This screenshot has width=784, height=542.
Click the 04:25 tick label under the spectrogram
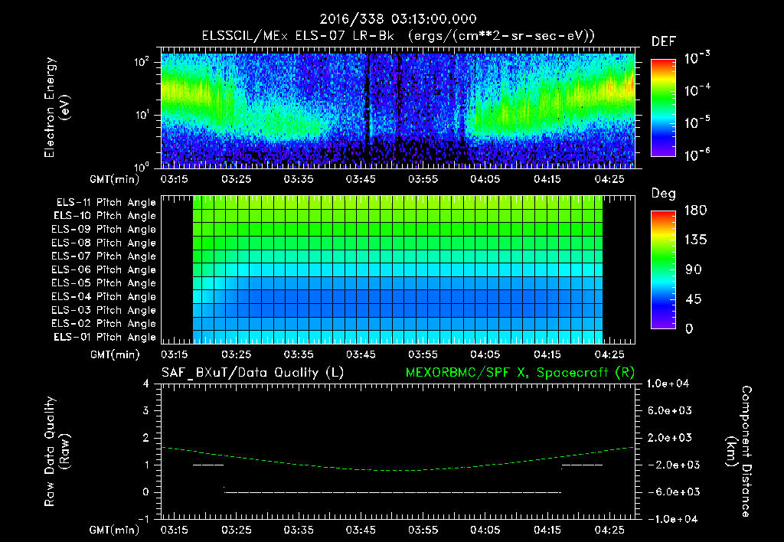click(x=609, y=179)
